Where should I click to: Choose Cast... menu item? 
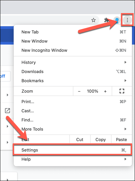tap(73, 111)
